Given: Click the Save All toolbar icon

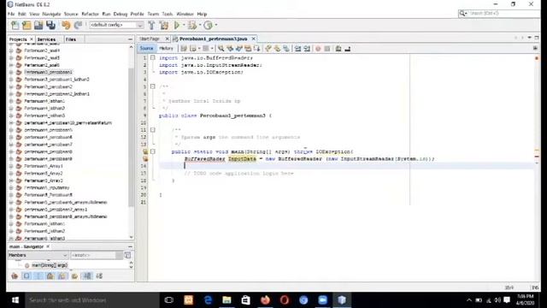Looking at the screenshot, I should point(51,25).
